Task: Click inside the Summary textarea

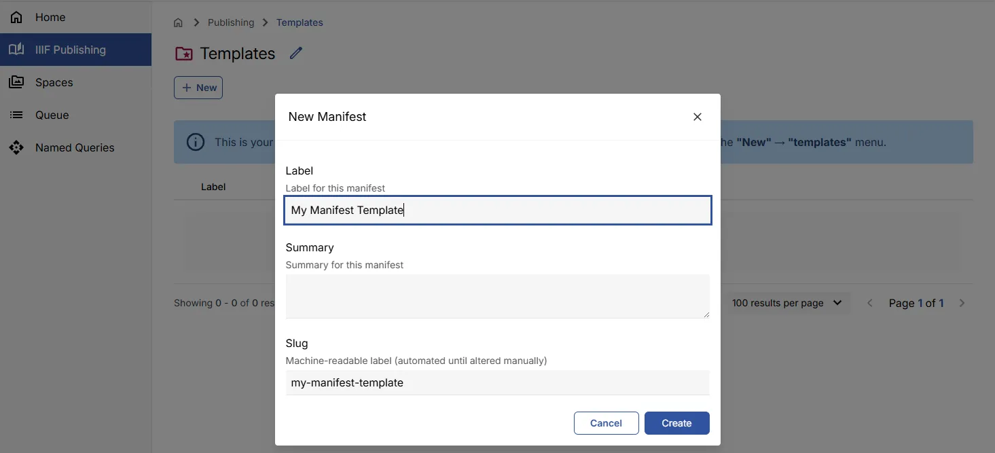Action: click(496, 295)
